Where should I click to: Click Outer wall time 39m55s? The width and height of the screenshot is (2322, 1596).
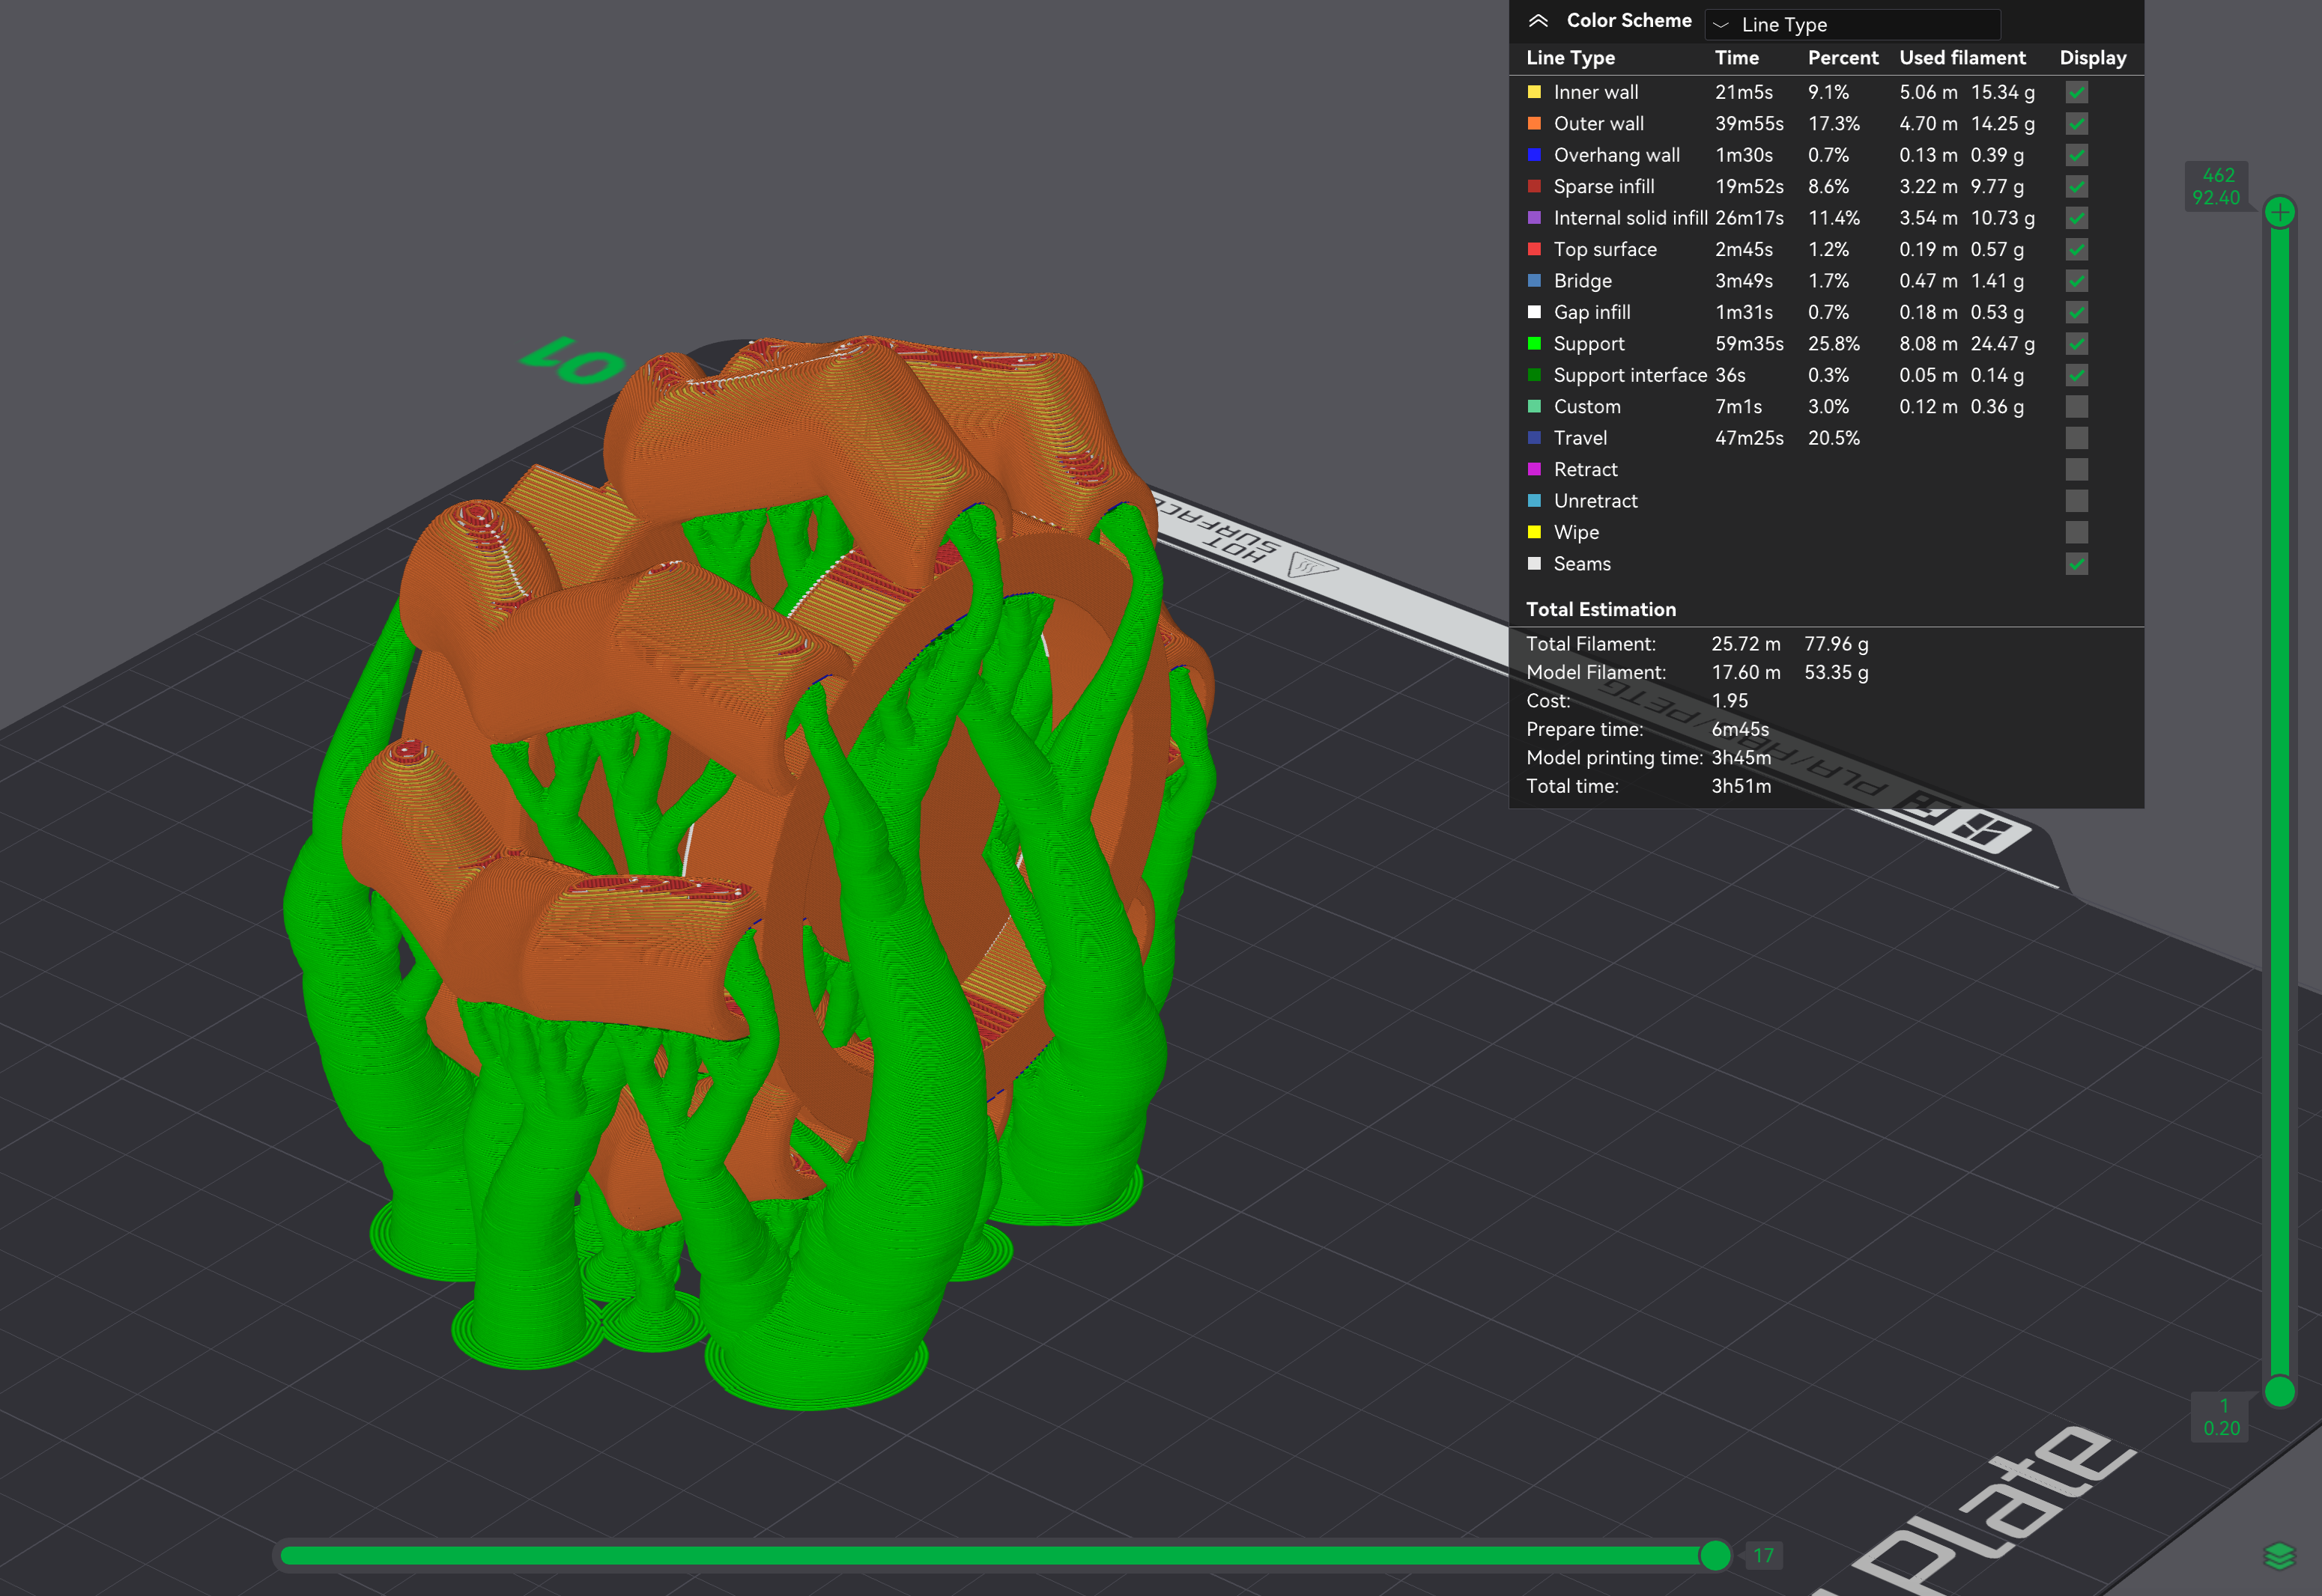point(1749,124)
